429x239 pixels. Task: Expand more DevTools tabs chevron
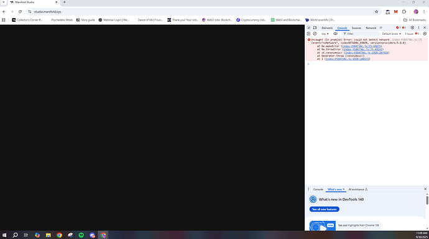[381, 27]
